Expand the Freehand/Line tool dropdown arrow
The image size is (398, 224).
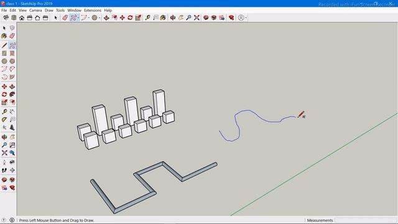[78, 18]
